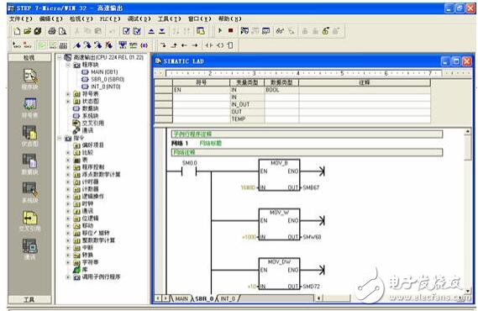Select SBR_0 (SBR0) in the tree
This screenshot has height=311, width=478.
[108, 79]
